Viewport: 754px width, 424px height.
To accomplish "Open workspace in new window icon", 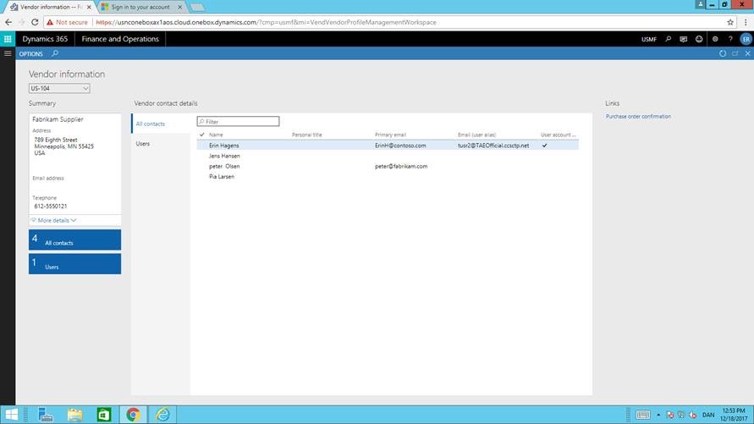I will (735, 53).
